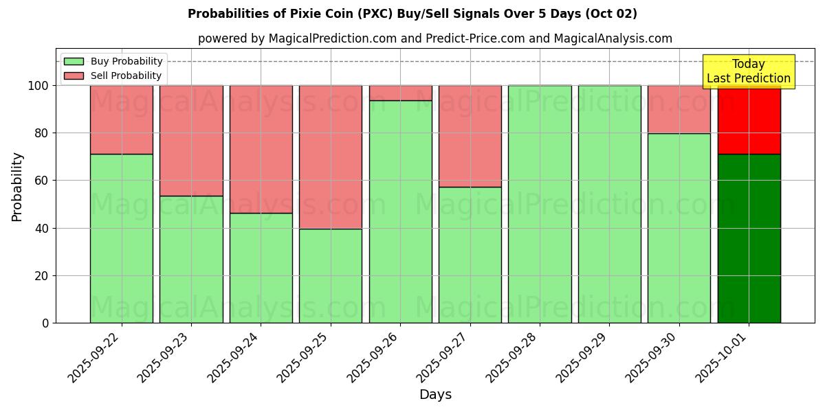The image size is (825, 412).
Task: Select the buy segment of 2025-09-24 bar
Action: tap(261, 268)
